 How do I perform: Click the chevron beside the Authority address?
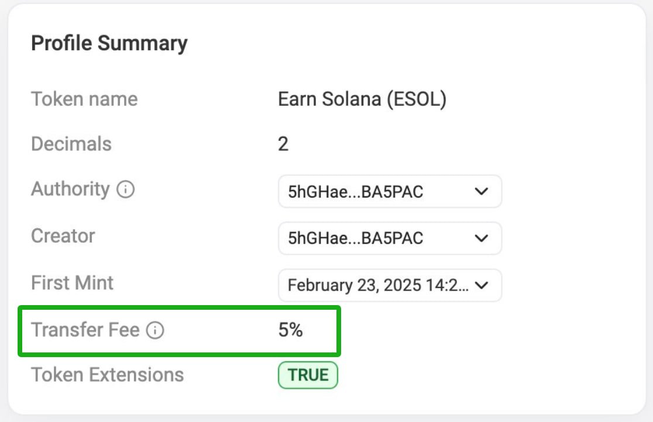point(481,191)
